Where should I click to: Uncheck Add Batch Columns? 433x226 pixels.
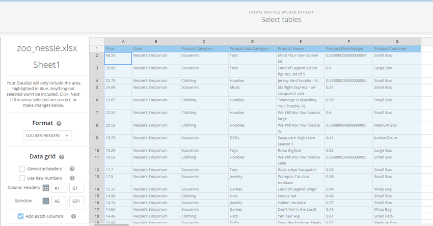tap(20, 216)
